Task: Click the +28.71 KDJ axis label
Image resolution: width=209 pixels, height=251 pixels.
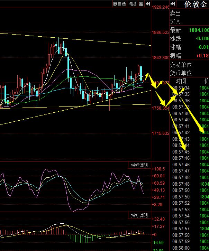Action: 158,197
